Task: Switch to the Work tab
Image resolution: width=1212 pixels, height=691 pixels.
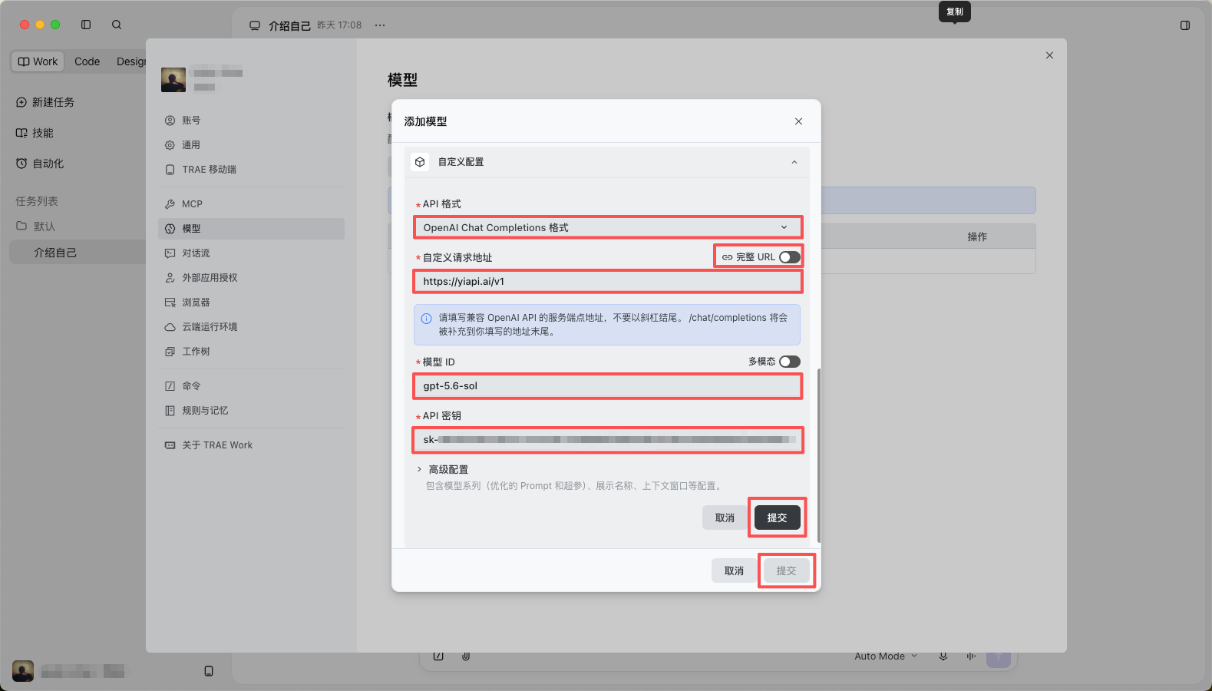Action: point(38,61)
